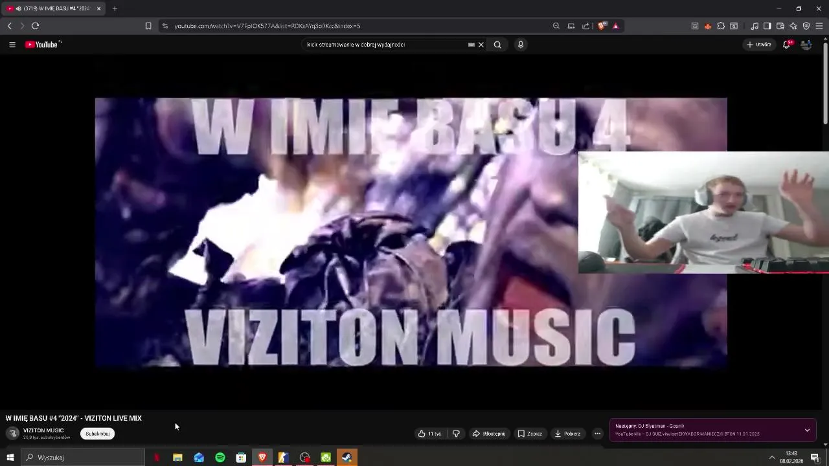
Task: Like the video with thumbs up
Action: (x=430, y=434)
